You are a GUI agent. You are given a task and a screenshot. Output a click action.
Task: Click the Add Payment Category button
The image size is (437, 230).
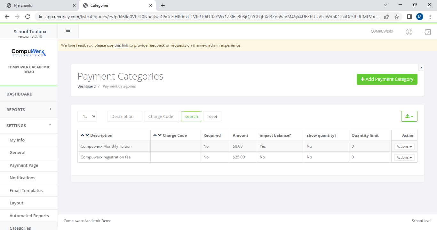click(387, 79)
